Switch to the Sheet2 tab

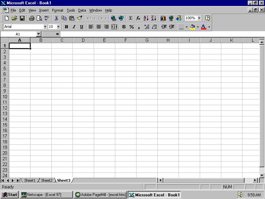click(x=47, y=180)
